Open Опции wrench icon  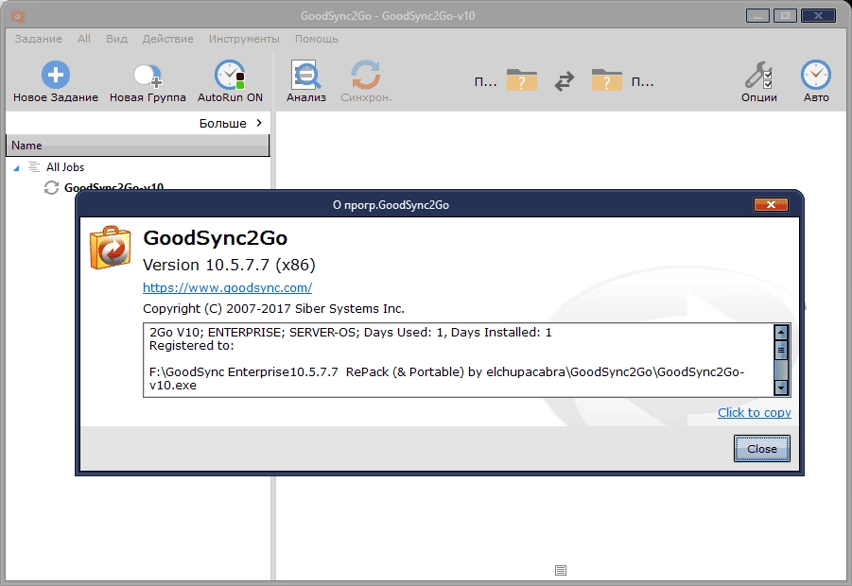(x=758, y=75)
